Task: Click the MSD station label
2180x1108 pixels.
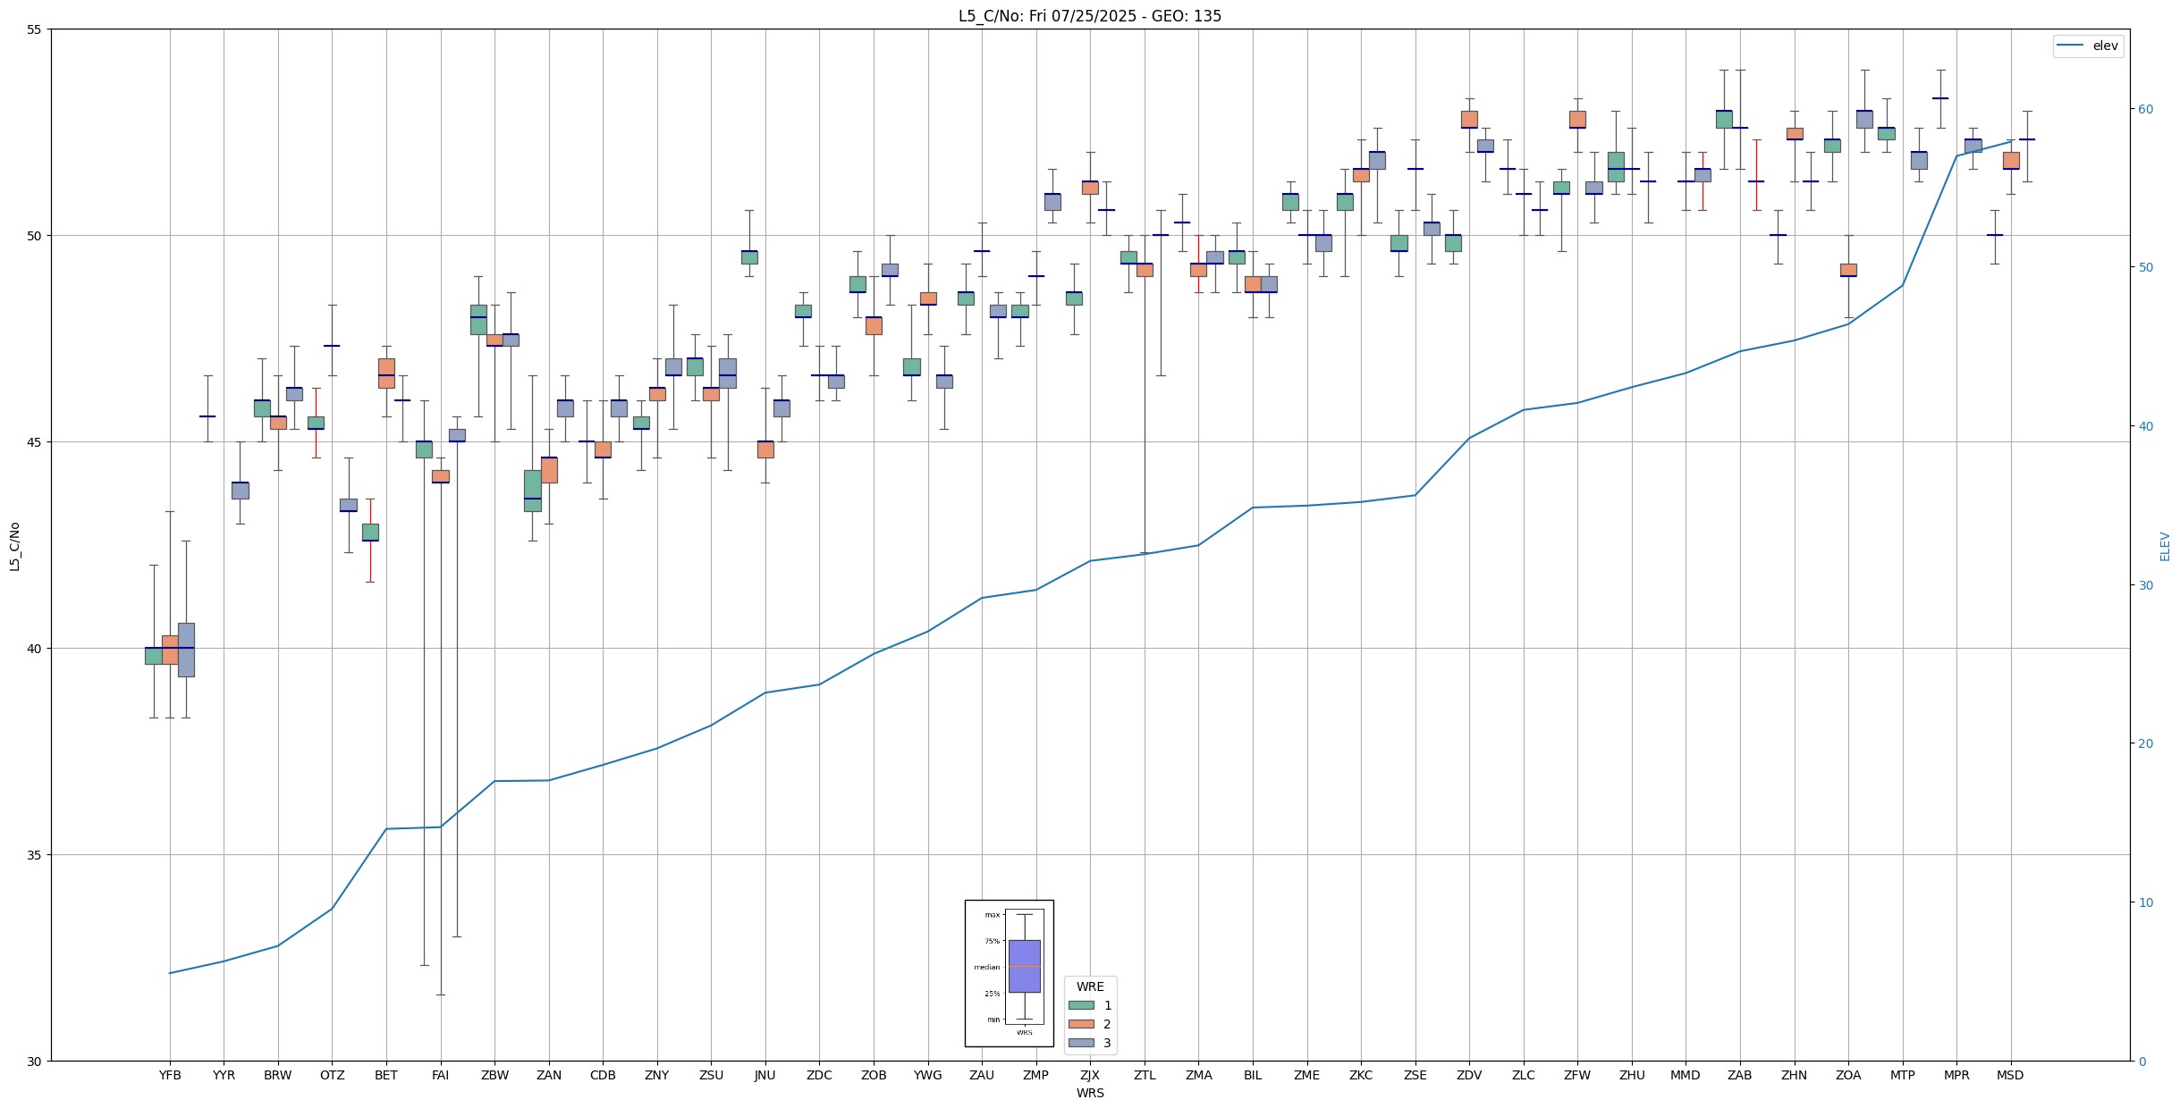Action: 2010,1075
